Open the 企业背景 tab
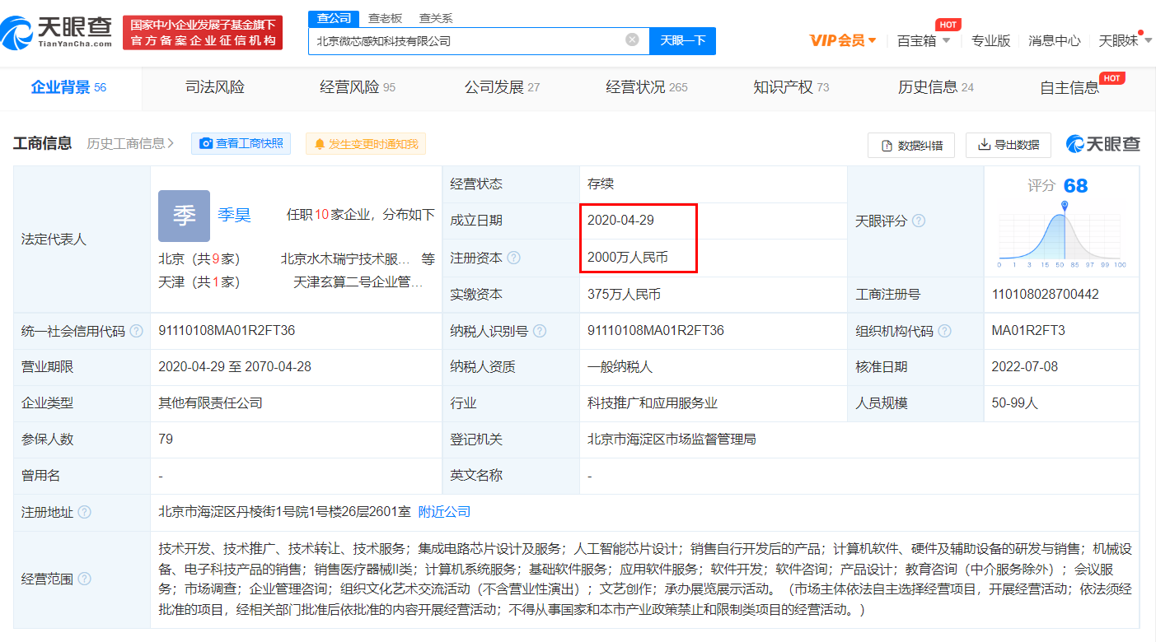1156x642 pixels. (x=68, y=87)
